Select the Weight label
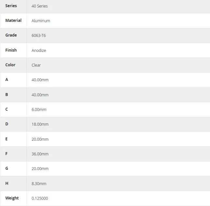 tap(12, 198)
